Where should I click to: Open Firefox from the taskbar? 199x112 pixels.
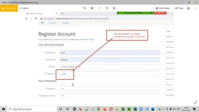click(105, 109)
